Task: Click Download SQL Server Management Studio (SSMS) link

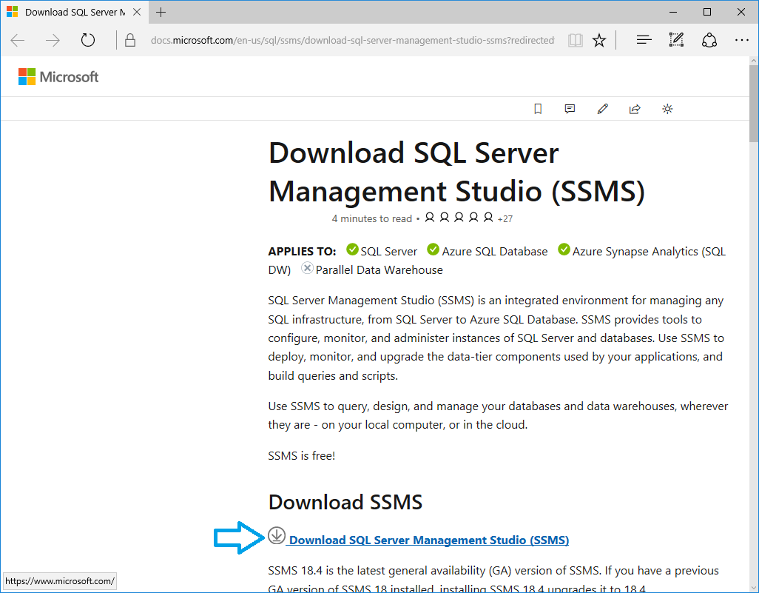Action: (x=428, y=540)
